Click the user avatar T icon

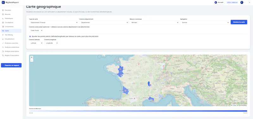tap(242, 3)
